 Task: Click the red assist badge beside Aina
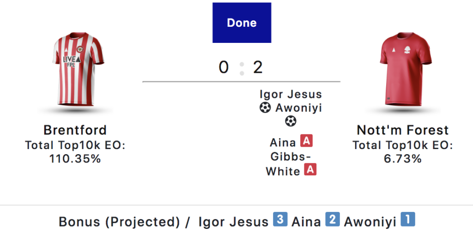coord(306,140)
